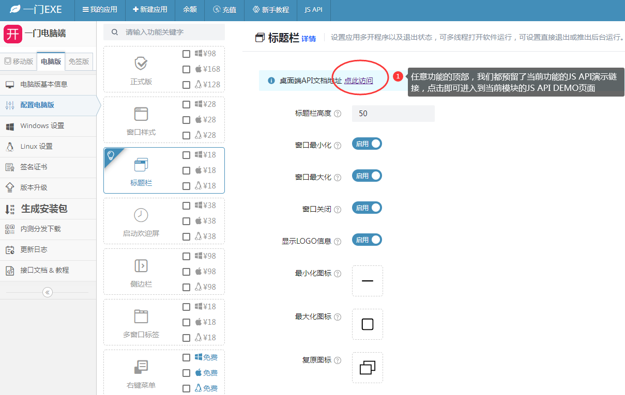Check the Windows ¥98 box for 正式版
The height and width of the screenshot is (395, 625).
coord(186,54)
